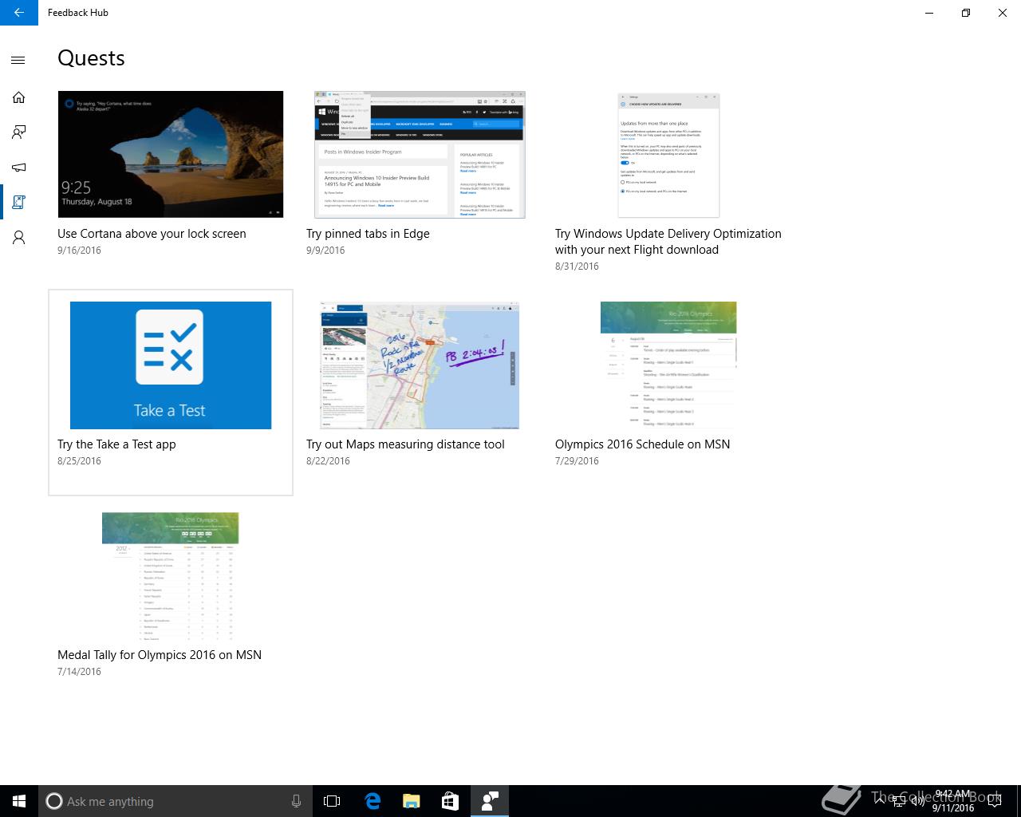Click 'Try out Maps measuring distance tool' title
This screenshot has height=817, width=1021.
coord(405,444)
